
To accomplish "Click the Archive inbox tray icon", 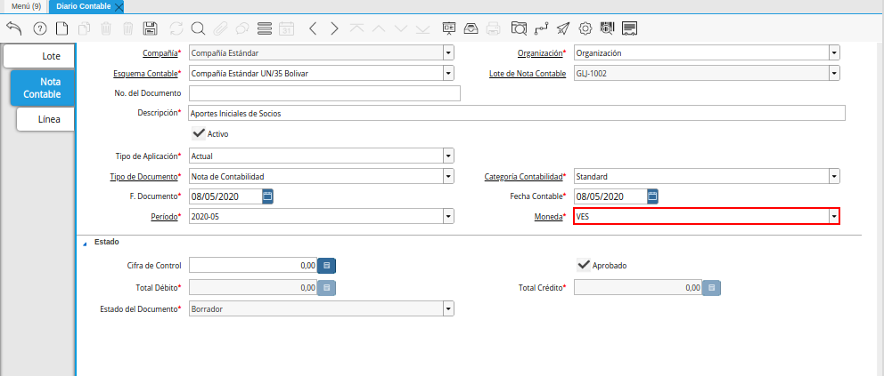I will pyautogui.click(x=471, y=28).
